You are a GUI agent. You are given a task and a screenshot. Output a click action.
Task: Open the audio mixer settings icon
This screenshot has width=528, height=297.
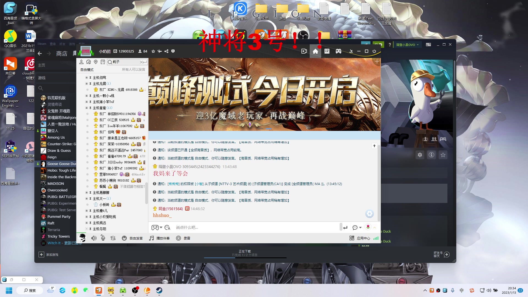[x=113, y=238]
